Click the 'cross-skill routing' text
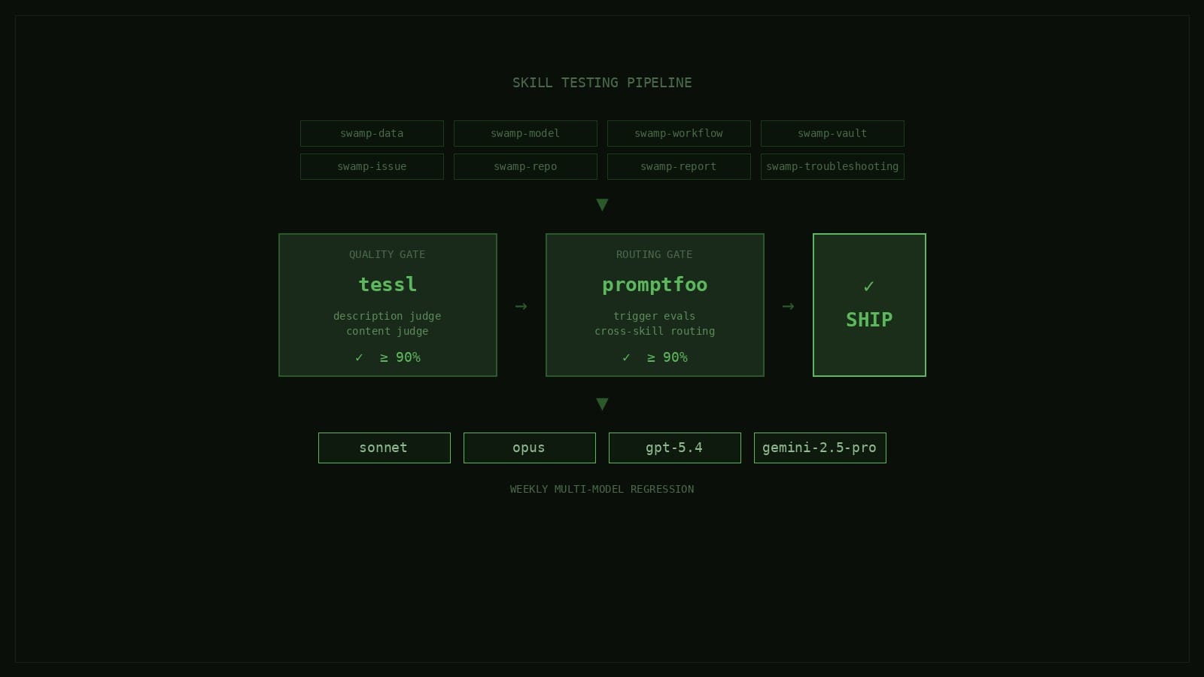This screenshot has height=677, width=1204. [655, 331]
